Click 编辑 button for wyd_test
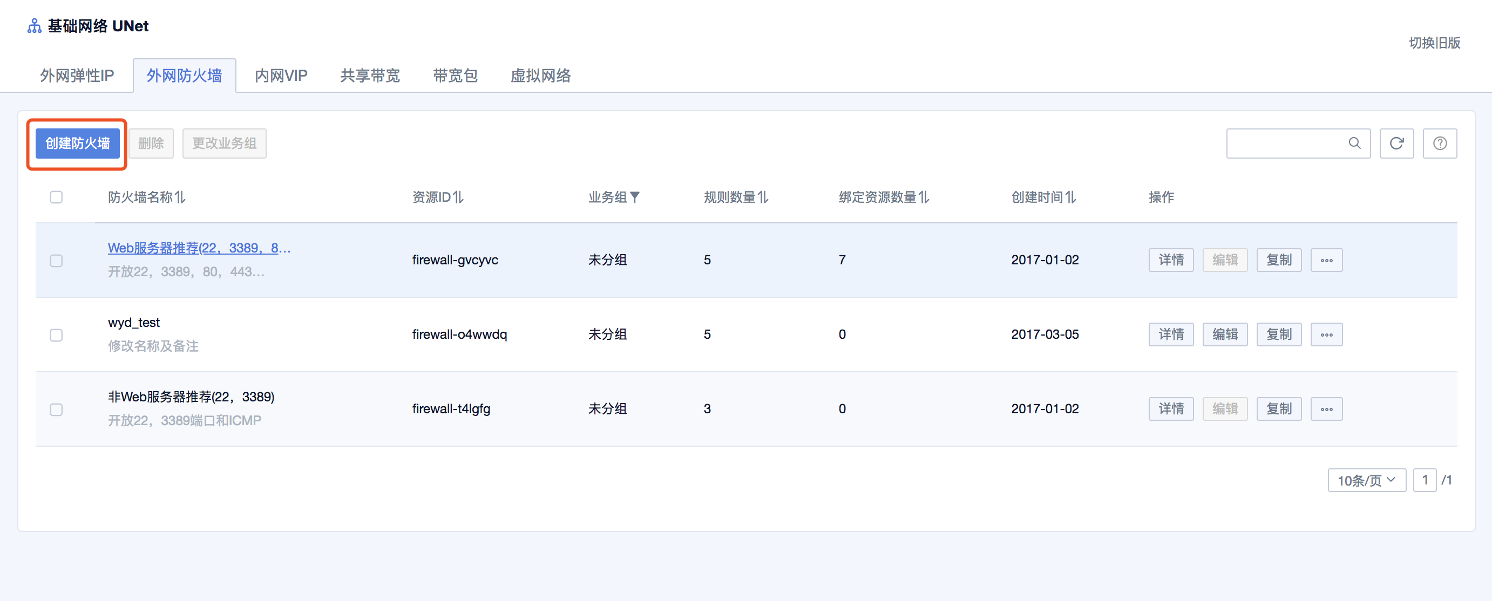The width and height of the screenshot is (1492, 601). pyautogui.click(x=1224, y=334)
